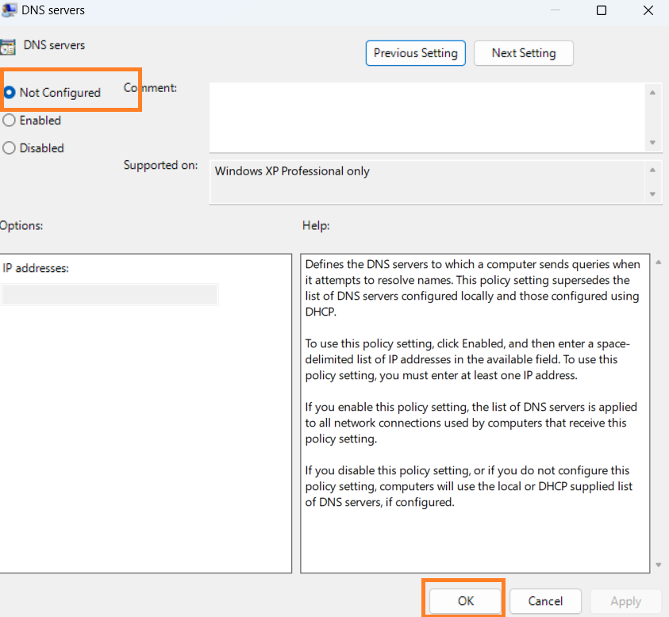Focus the Comment text box
This screenshot has width=669, height=617.
tap(427, 117)
